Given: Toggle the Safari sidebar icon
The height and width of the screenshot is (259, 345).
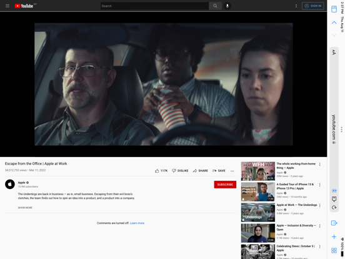Looking at the screenshot, I should [334, 9].
